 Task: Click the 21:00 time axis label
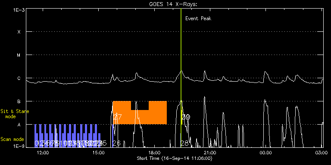tap(210, 153)
